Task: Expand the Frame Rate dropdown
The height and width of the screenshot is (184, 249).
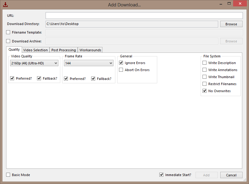Action: point(89,63)
